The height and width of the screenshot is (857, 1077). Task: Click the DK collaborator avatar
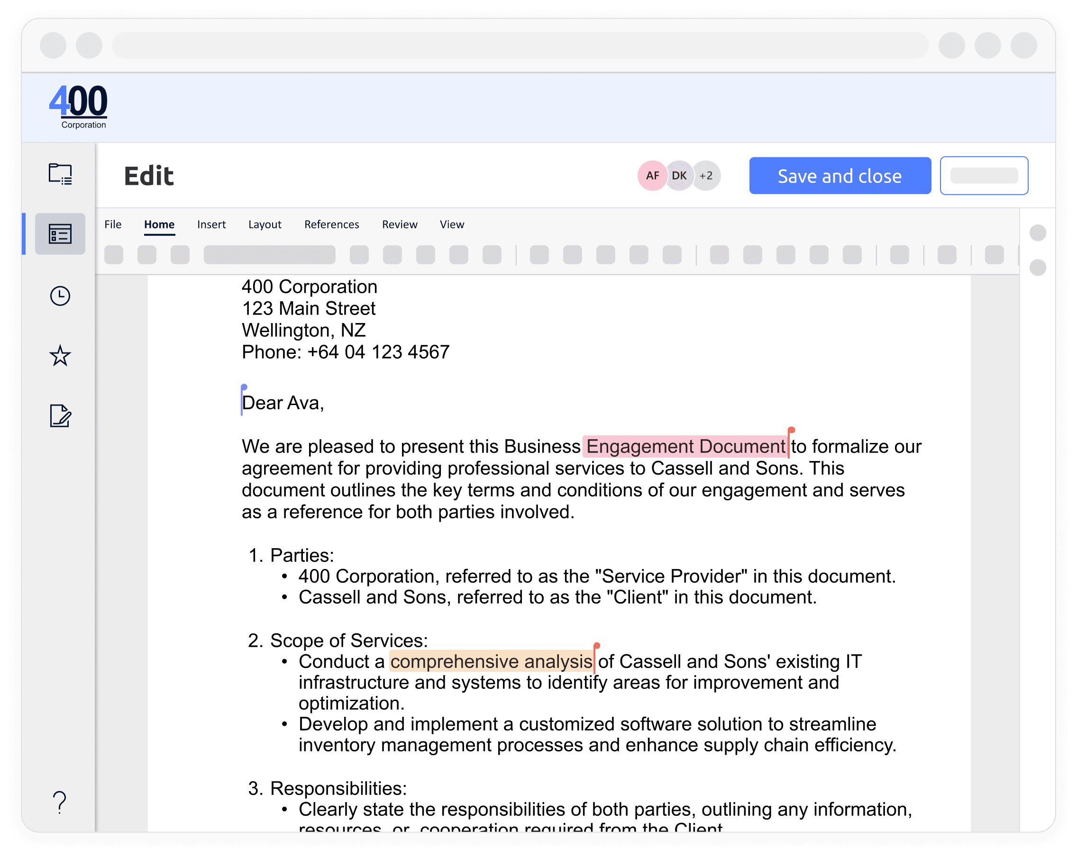tap(679, 176)
